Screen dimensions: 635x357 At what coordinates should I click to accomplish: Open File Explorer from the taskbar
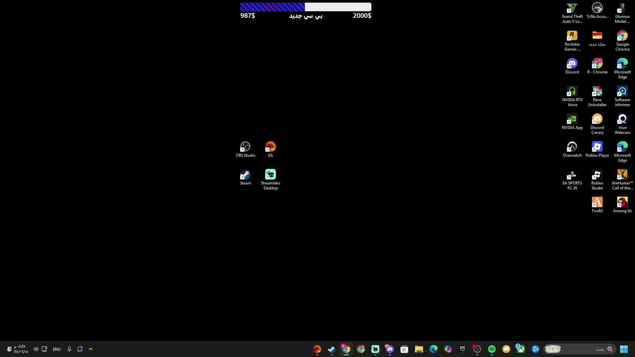[x=419, y=349]
